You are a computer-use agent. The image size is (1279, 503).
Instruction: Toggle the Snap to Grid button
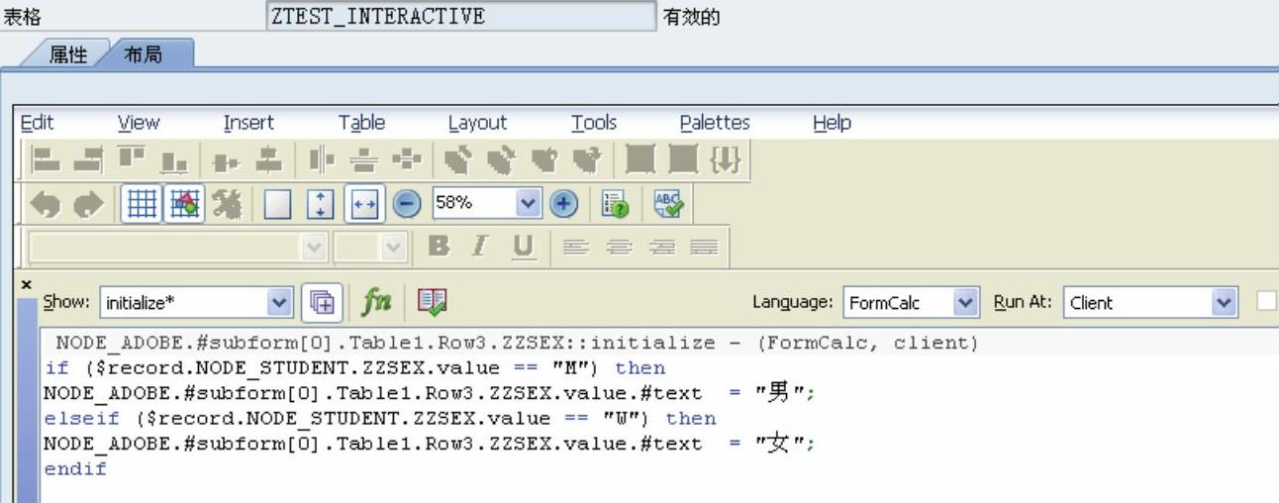coord(184,204)
